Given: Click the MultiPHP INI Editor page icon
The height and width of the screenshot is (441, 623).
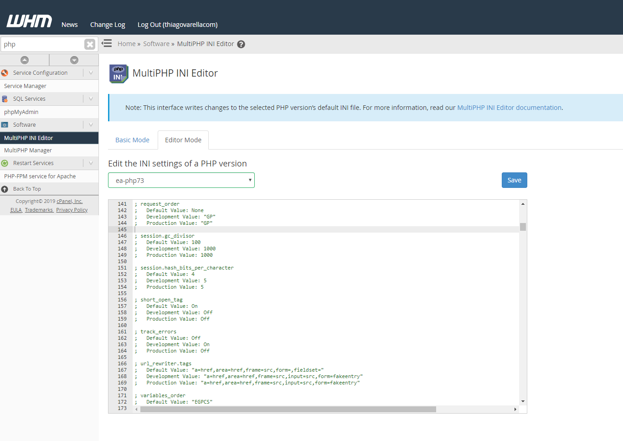Looking at the screenshot, I should click(118, 73).
